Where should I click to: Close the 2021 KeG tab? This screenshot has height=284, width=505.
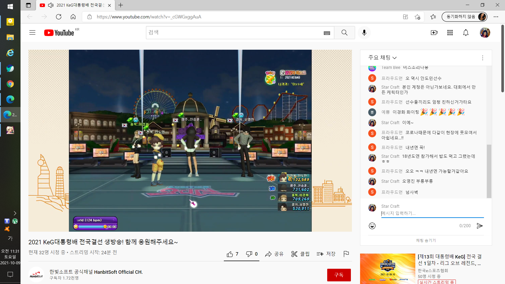109,5
